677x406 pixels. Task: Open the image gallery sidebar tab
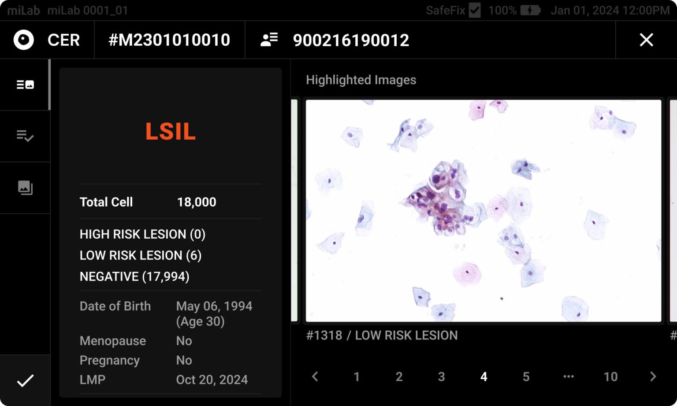click(25, 188)
